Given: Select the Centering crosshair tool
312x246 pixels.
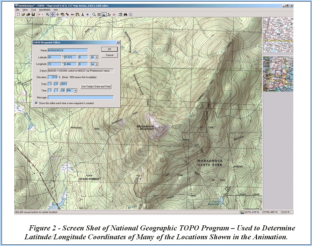Looking at the screenshot, I should (53, 15).
